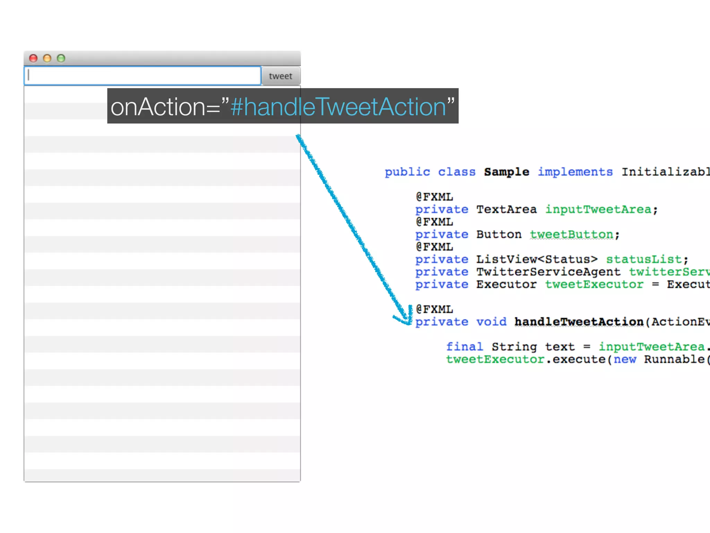
Task: Maximize the app using the green button
Action: (61, 58)
